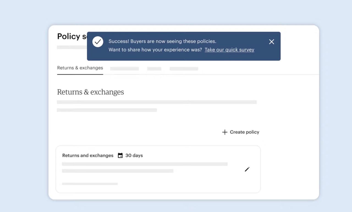
Task: Click the 'Returns & exchanges' section heading
Action: coord(90,92)
